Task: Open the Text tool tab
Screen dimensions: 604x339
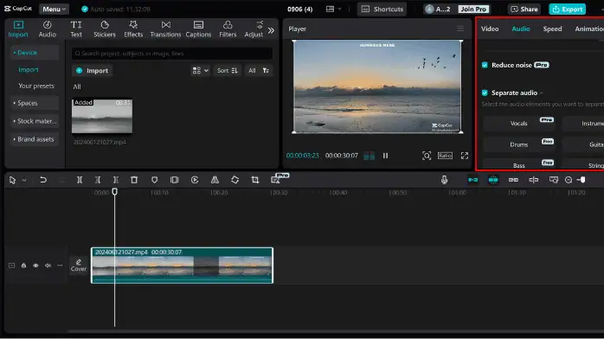Action: 76,29
